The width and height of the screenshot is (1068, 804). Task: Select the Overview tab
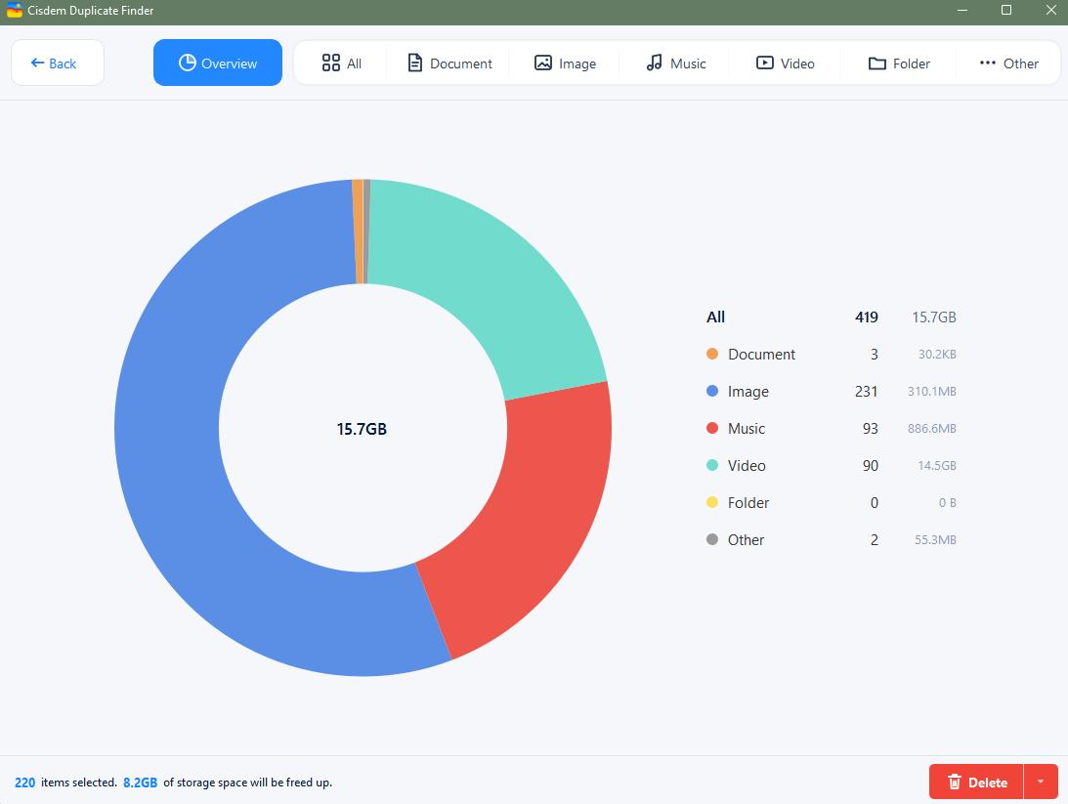click(217, 63)
